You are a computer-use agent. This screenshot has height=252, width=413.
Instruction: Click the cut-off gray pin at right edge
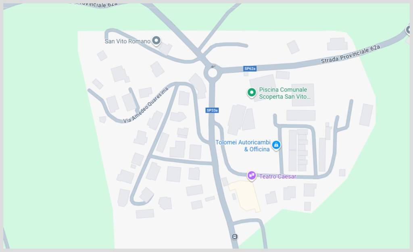coord(408,30)
